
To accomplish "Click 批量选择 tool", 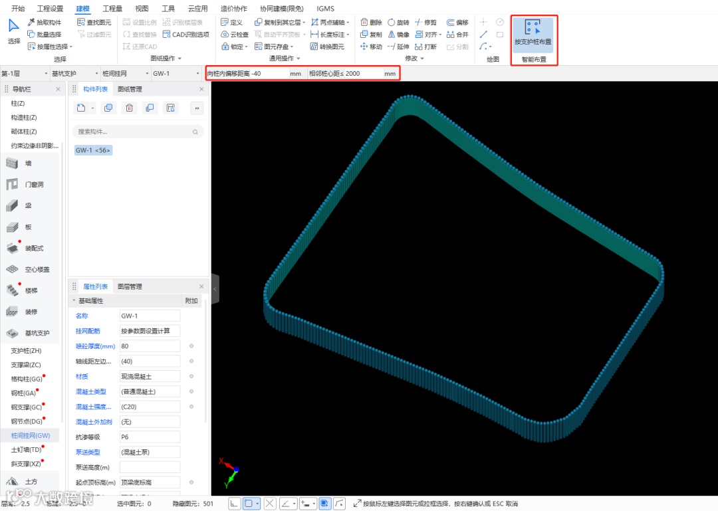I will tap(45, 35).
